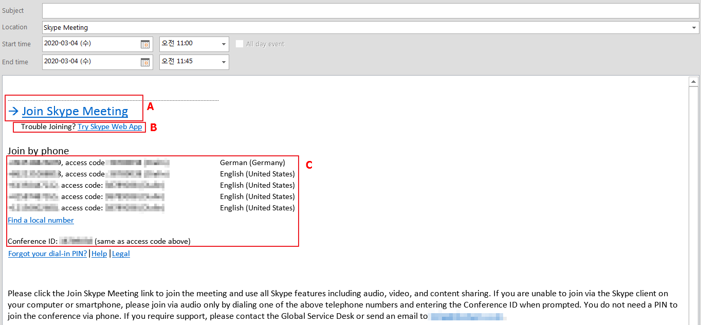Click the Join by phone heading

coord(38,151)
